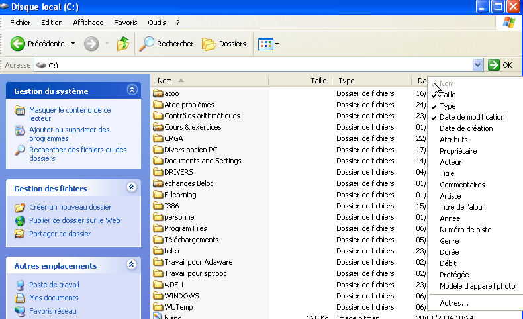Sort by the Nom column header
This screenshot has width=523, height=319.
tap(209, 81)
